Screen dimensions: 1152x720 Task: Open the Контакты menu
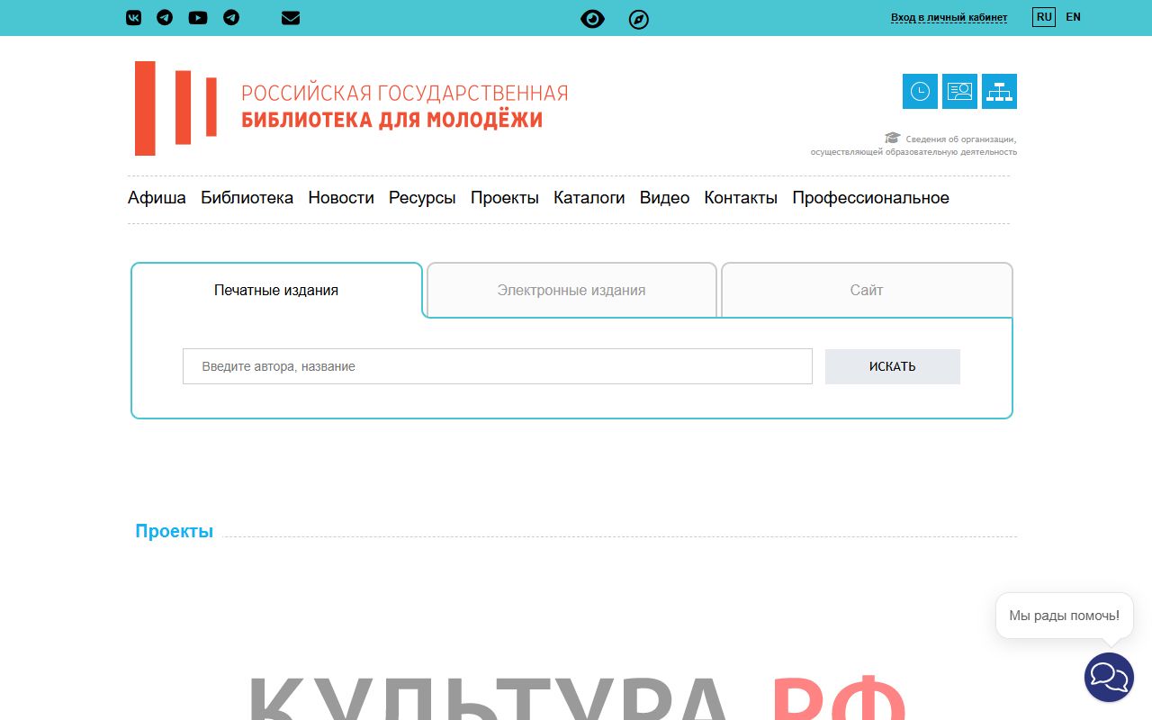741,198
